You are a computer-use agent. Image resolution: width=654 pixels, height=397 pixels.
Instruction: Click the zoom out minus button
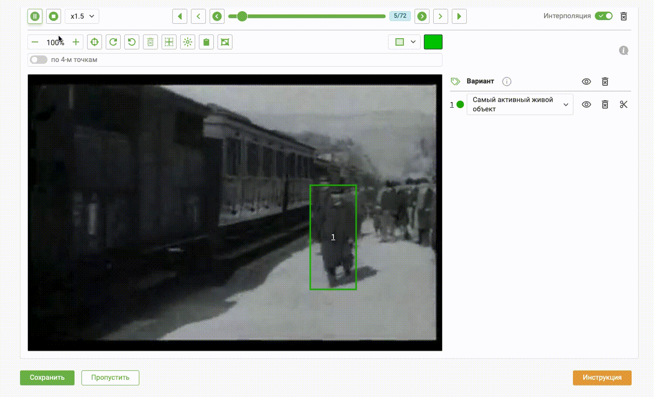[x=35, y=42]
